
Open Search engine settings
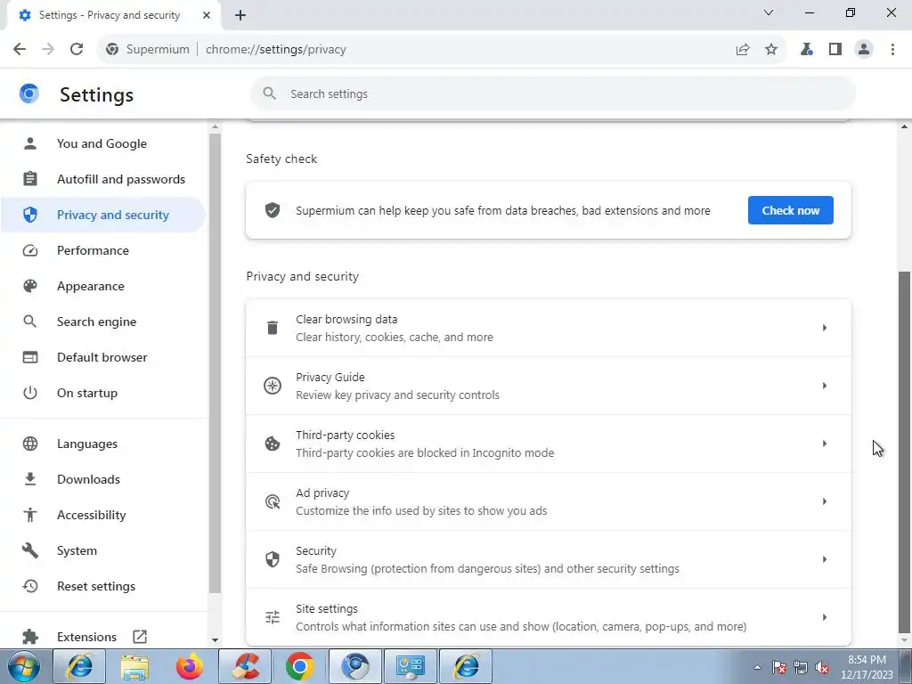click(x=102, y=322)
